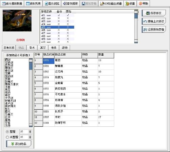Switch to the 任务 tab
Viewport: 170px width, 152px height.
(54, 47)
